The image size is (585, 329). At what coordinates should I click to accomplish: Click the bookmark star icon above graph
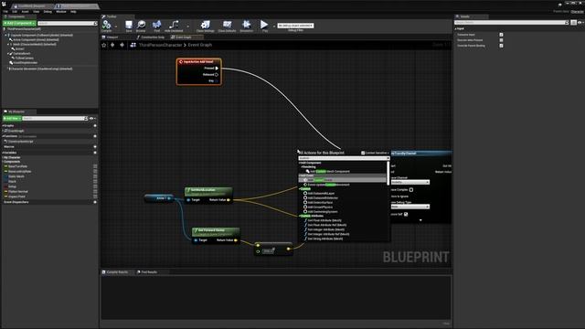[x=104, y=45]
